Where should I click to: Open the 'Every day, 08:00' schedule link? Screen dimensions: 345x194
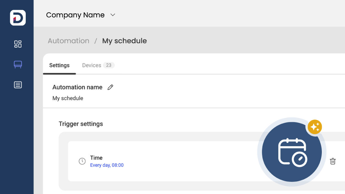(107, 165)
